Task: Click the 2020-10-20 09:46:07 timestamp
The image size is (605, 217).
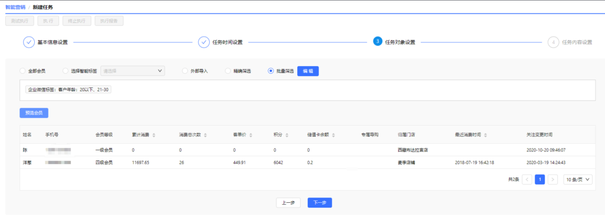Action: pyautogui.click(x=546, y=150)
